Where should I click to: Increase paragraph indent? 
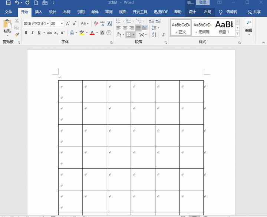pyautogui.click(x=158, y=21)
